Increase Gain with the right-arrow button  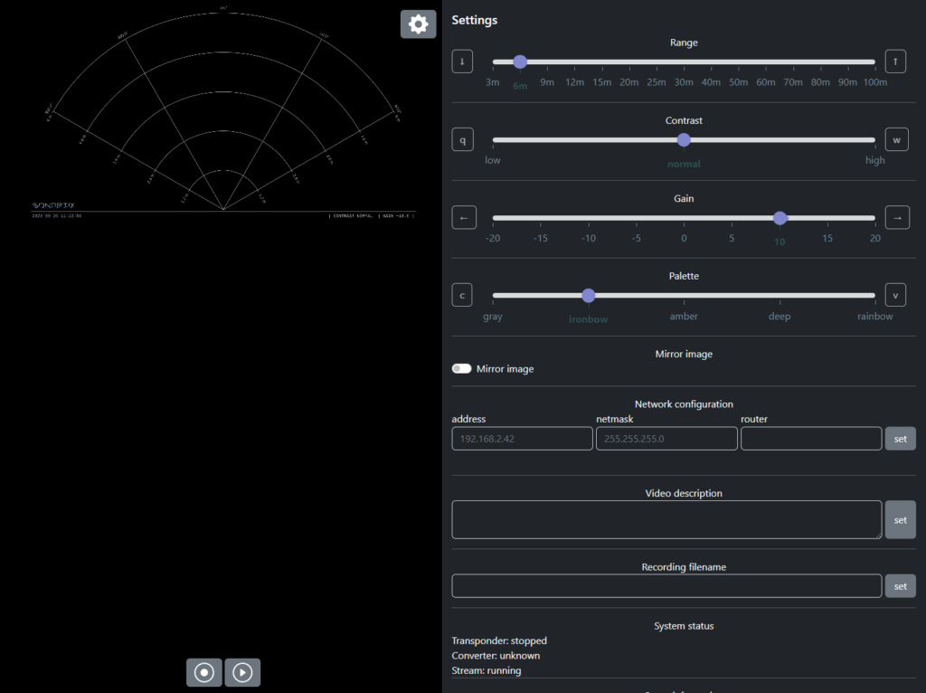coord(895,217)
